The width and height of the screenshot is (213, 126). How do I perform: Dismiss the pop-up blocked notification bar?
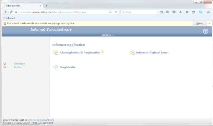[x=209, y=24]
